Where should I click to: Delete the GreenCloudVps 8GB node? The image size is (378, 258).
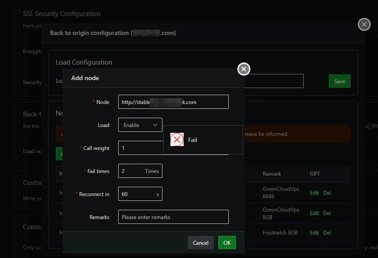click(x=327, y=213)
